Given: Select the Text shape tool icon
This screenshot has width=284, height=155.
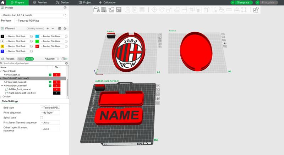Looking at the screenshot, I should pyautogui.click(x=214, y=10).
